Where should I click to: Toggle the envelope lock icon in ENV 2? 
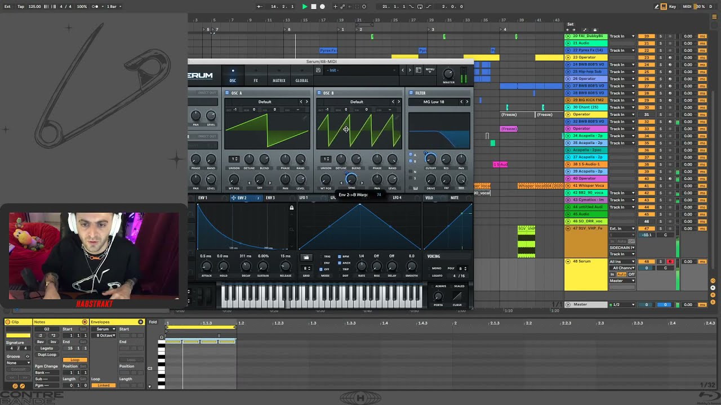pyautogui.click(x=291, y=208)
